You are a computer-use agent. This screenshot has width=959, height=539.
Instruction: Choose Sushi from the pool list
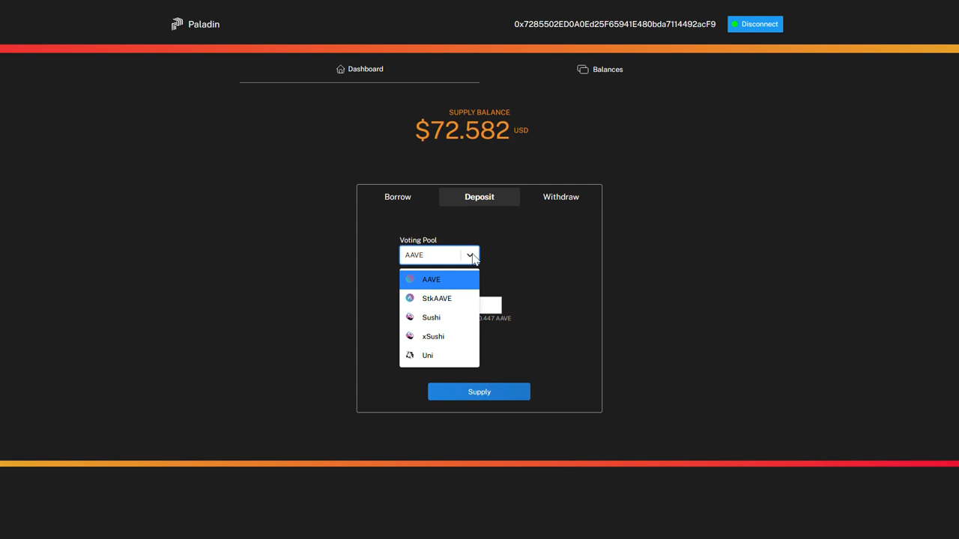439,317
